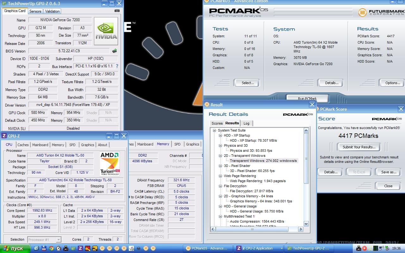Click the AMD Turion 64 X2 logo in CPU-Z
405x253 pixels.
point(110,164)
